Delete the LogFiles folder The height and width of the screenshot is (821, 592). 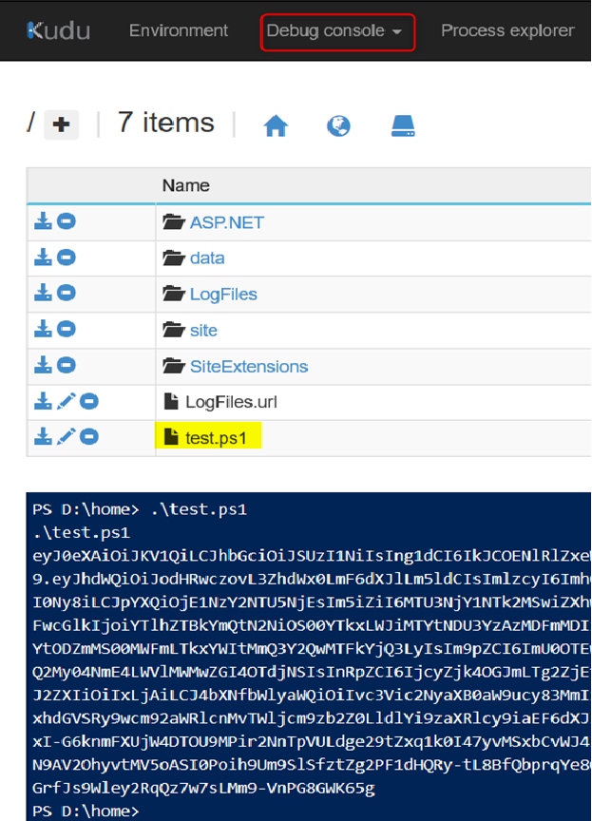66,293
